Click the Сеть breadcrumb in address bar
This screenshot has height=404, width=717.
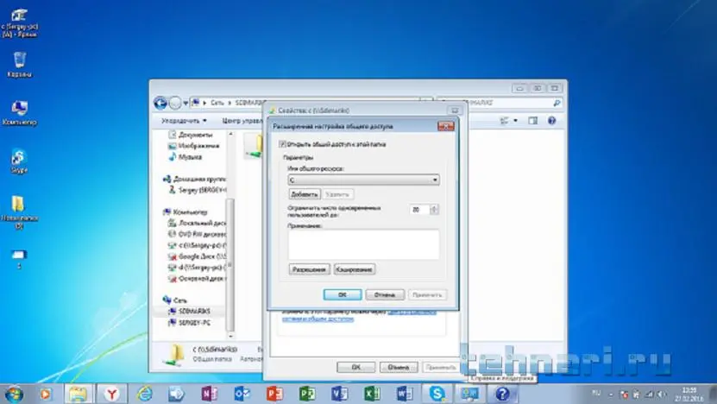217,103
